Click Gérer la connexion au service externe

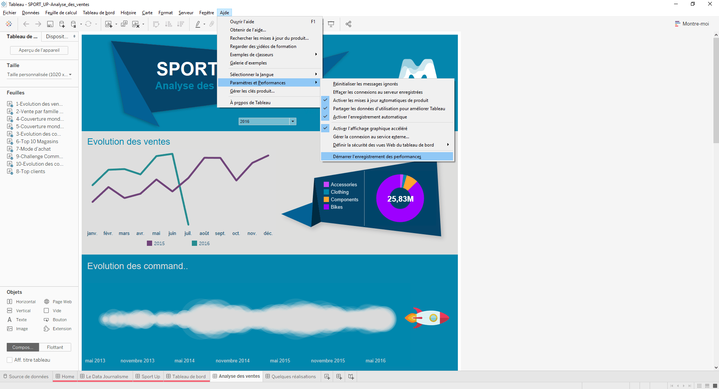pos(387,137)
